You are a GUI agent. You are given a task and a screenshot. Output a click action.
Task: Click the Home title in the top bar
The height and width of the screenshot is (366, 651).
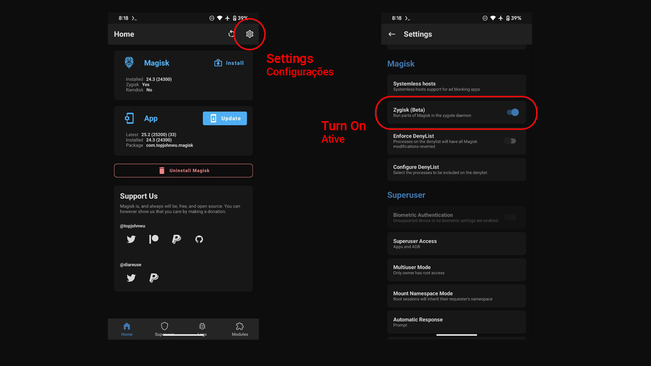(124, 34)
